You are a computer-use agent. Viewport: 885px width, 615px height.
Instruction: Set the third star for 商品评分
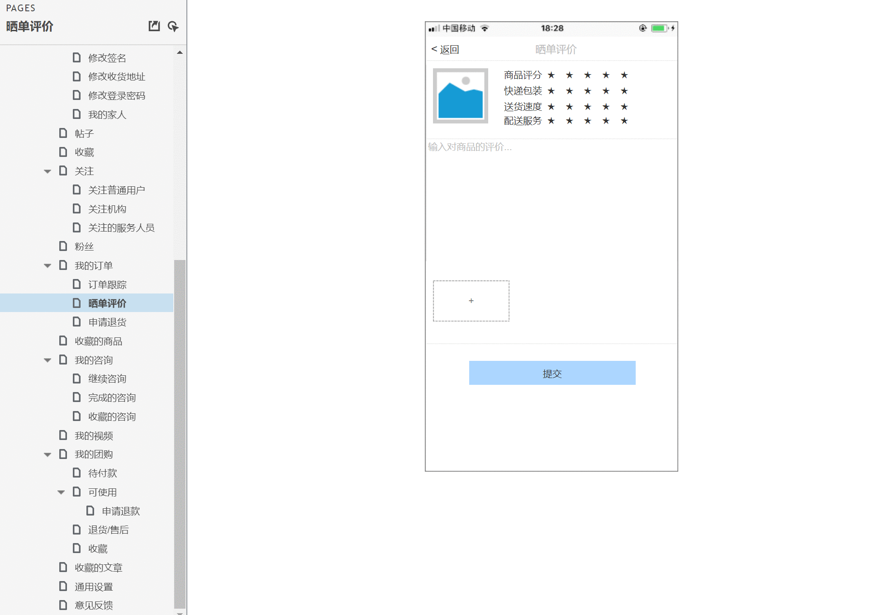pyautogui.click(x=588, y=75)
